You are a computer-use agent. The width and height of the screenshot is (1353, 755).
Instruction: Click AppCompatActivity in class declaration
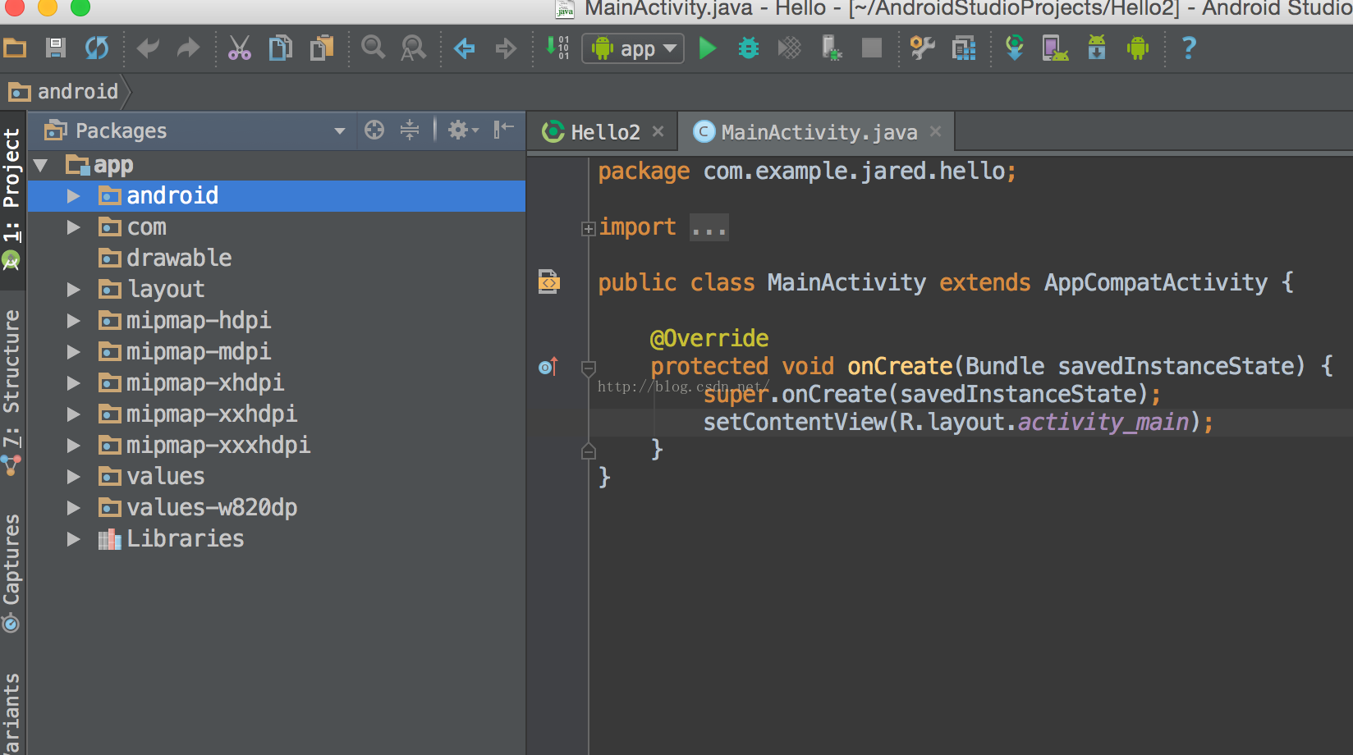(1156, 282)
